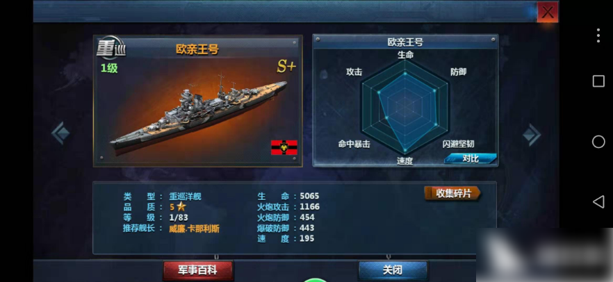613x282 pixels.
Task: Tap the Android back triangle button
Action: pos(598,202)
